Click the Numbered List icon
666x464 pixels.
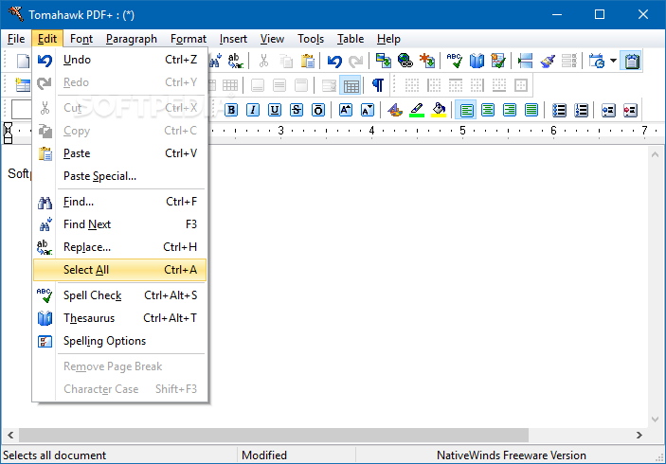(581, 110)
